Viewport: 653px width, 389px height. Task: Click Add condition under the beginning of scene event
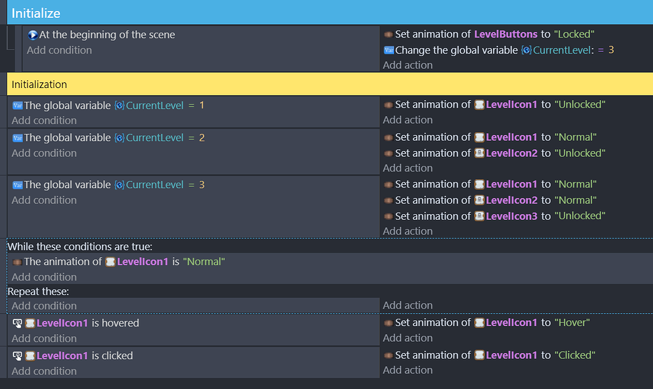click(x=59, y=50)
